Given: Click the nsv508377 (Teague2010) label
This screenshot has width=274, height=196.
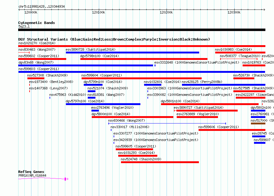Looking at the screenshot, I should coord(240,56).
